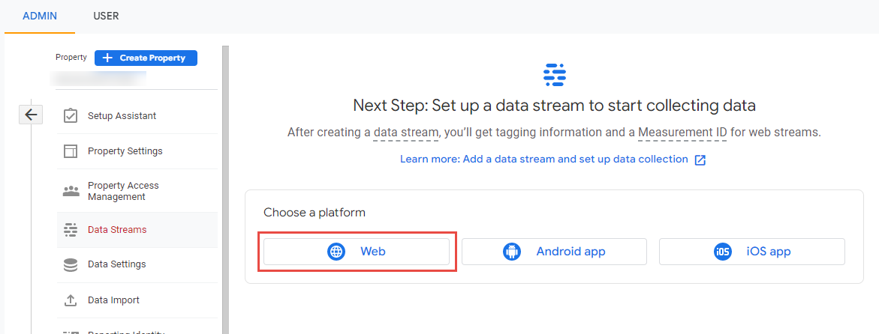Screen dimensions: 879x334
Task: Open Learn more about data stream link
Action: (543, 160)
